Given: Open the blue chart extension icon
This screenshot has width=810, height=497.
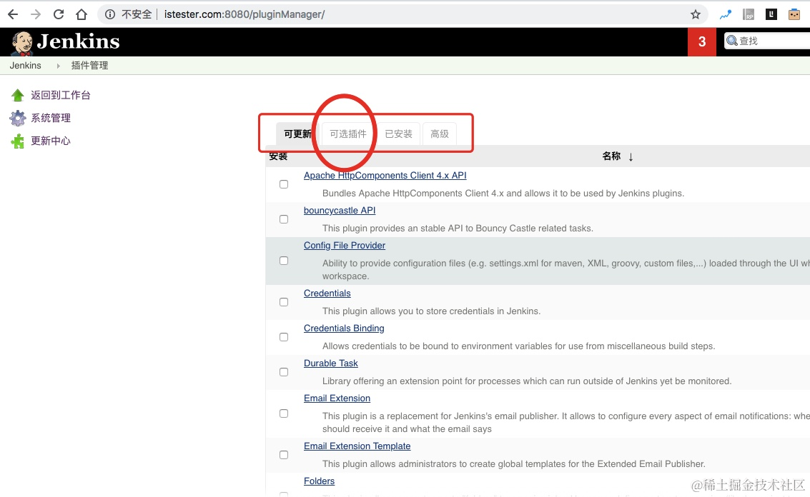Looking at the screenshot, I should click(725, 14).
